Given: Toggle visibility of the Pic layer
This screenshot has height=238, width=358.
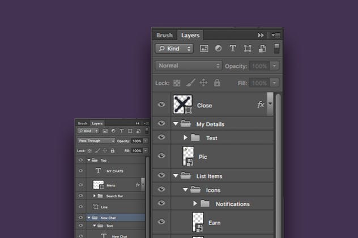Looking at the screenshot, I should [161, 156].
